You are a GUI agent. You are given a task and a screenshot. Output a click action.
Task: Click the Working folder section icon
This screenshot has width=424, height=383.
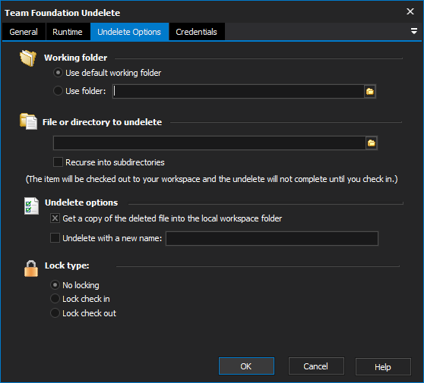tap(28, 58)
